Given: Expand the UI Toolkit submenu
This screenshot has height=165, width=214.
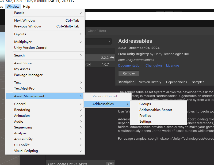Looking at the screenshot, I should click(x=45, y=145).
